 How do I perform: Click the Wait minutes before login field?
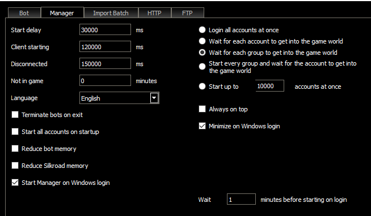click(x=241, y=199)
